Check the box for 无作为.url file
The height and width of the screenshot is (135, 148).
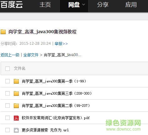click(x=8, y=130)
